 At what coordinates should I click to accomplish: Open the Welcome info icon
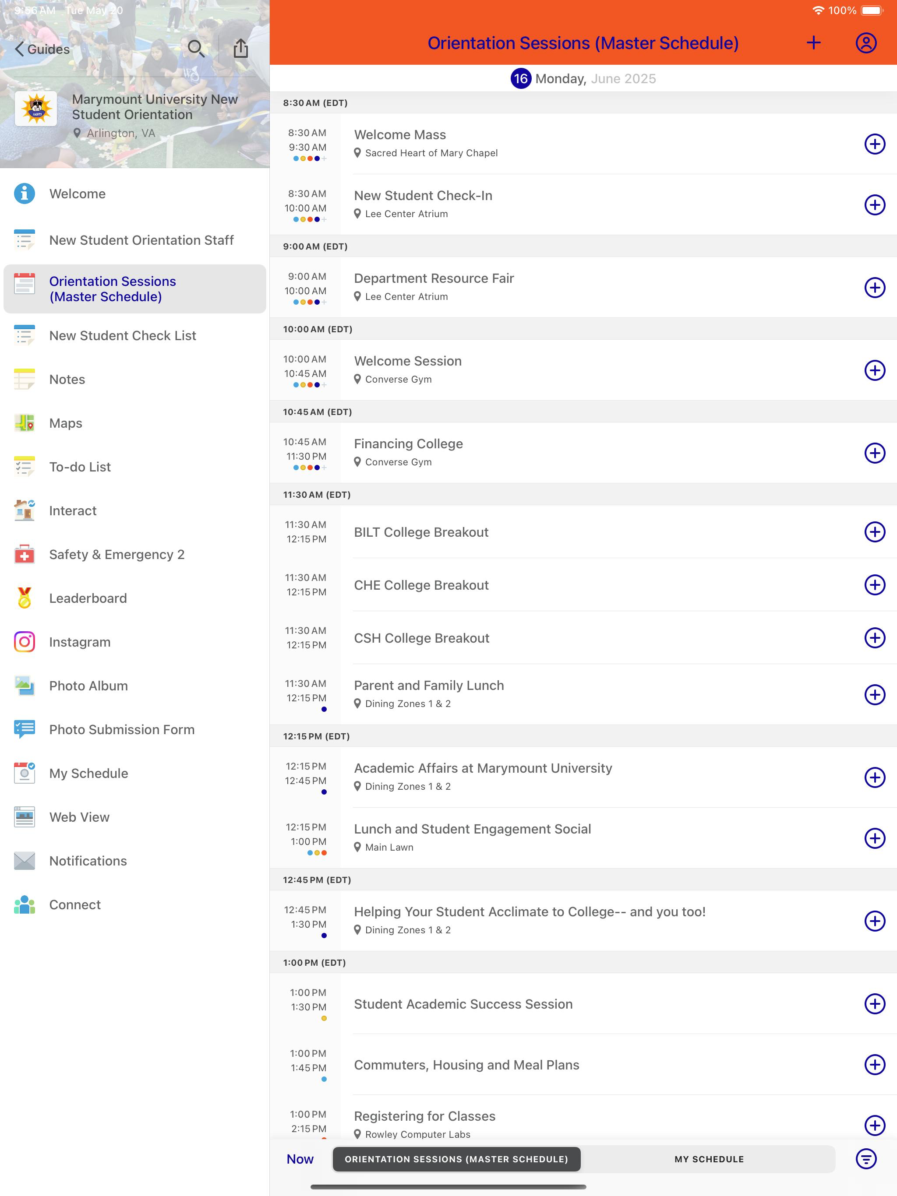25,193
